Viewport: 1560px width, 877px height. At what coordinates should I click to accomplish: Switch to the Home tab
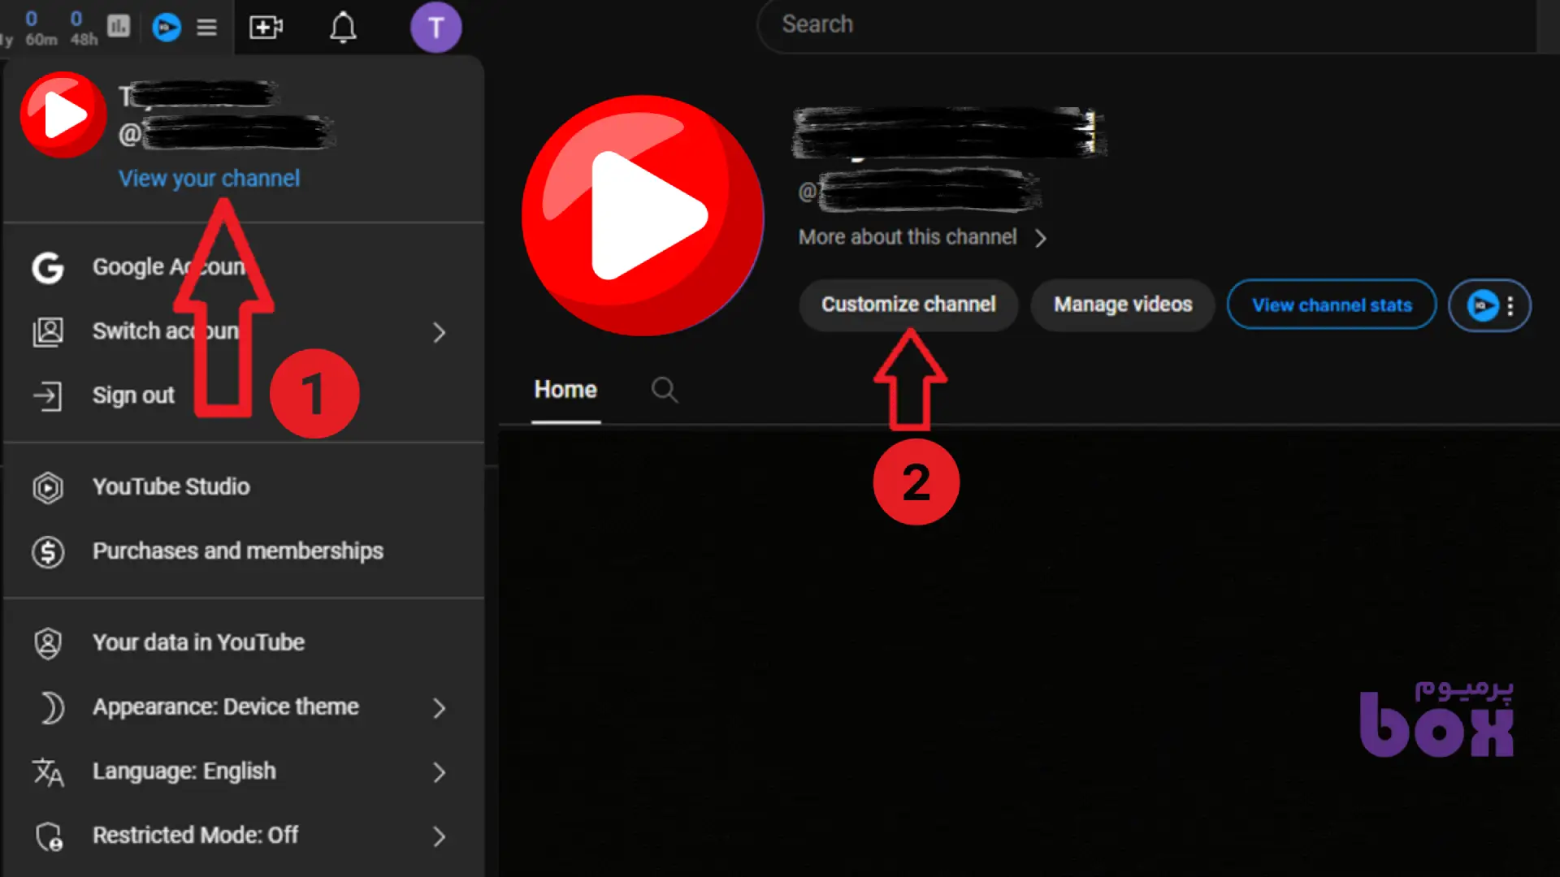pos(565,390)
